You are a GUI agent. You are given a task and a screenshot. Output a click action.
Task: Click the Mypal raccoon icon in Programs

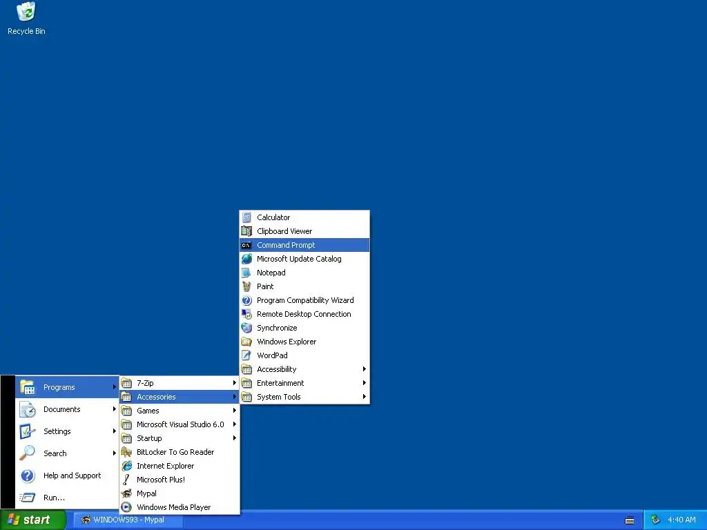coord(127,493)
